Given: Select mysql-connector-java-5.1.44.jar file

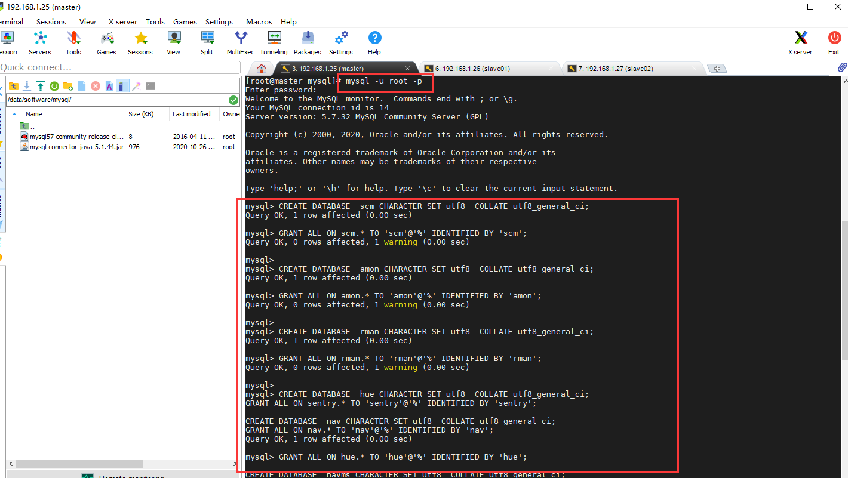Looking at the screenshot, I should [72, 147].
